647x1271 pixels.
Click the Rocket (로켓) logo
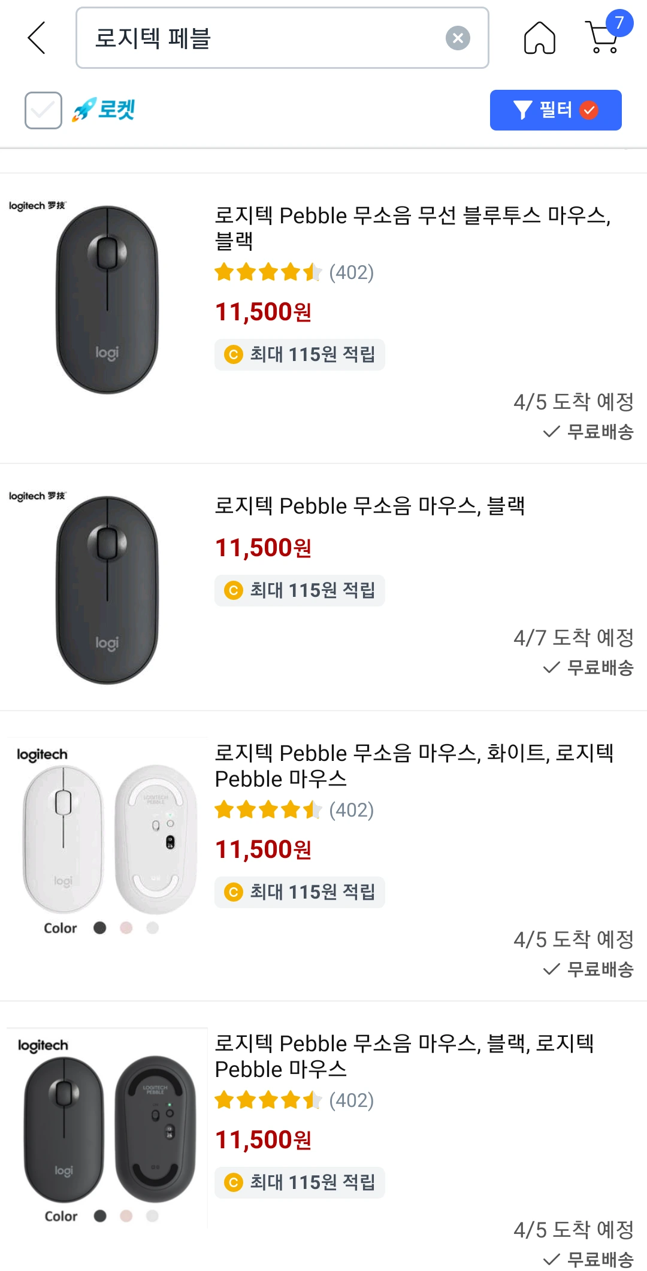point(104,110)
